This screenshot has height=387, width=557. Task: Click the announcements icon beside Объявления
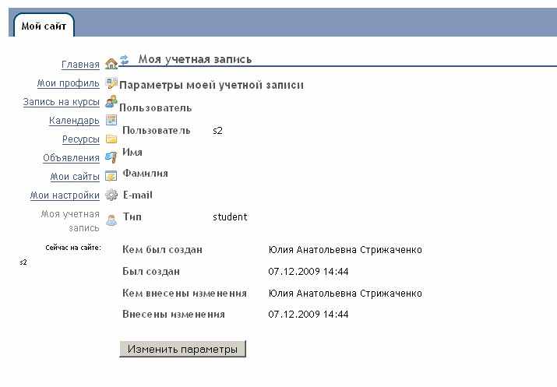pos(111,157)
